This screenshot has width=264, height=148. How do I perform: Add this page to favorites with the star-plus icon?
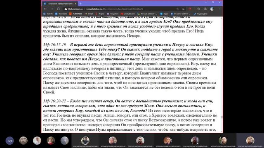coord(183,9)
